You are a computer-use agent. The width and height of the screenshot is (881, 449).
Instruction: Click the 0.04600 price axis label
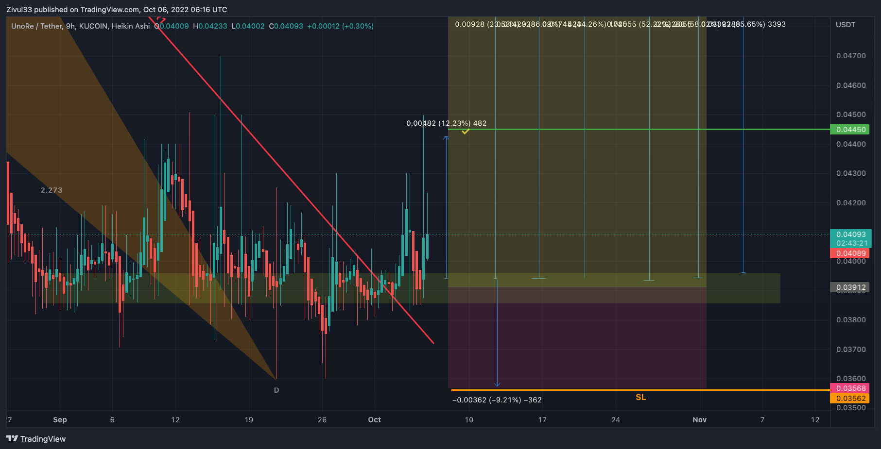point(851,85)
